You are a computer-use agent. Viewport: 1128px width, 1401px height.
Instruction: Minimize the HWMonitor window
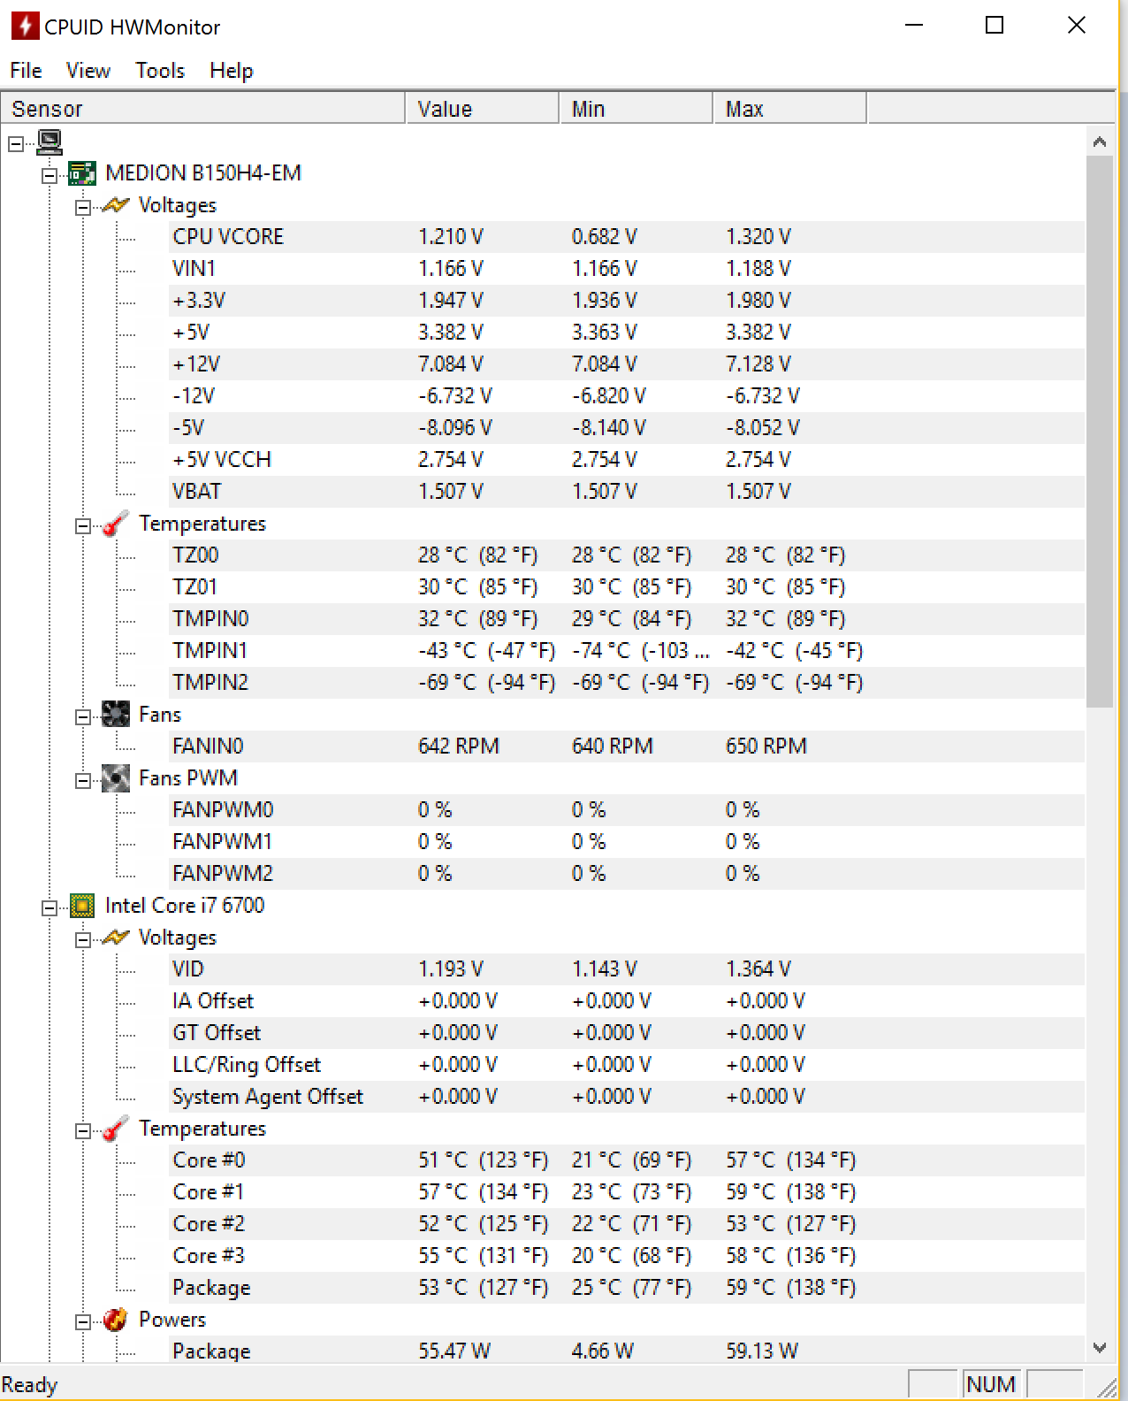[x=914, y=26]
